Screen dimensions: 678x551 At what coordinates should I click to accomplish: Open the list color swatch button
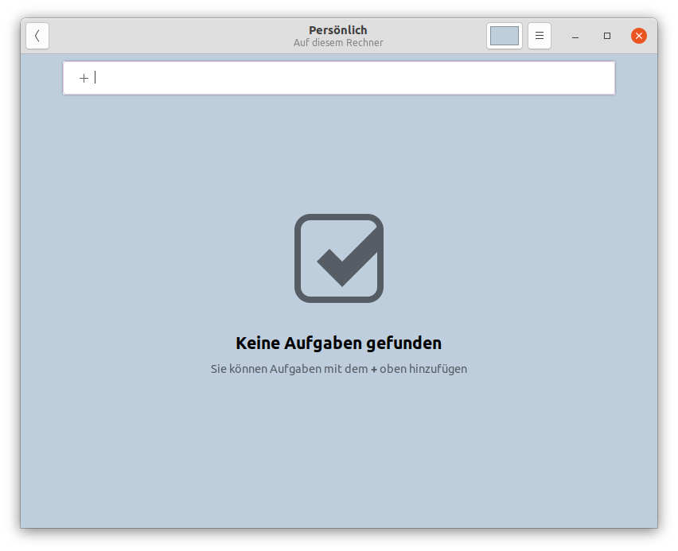click(x=505, y=36)
